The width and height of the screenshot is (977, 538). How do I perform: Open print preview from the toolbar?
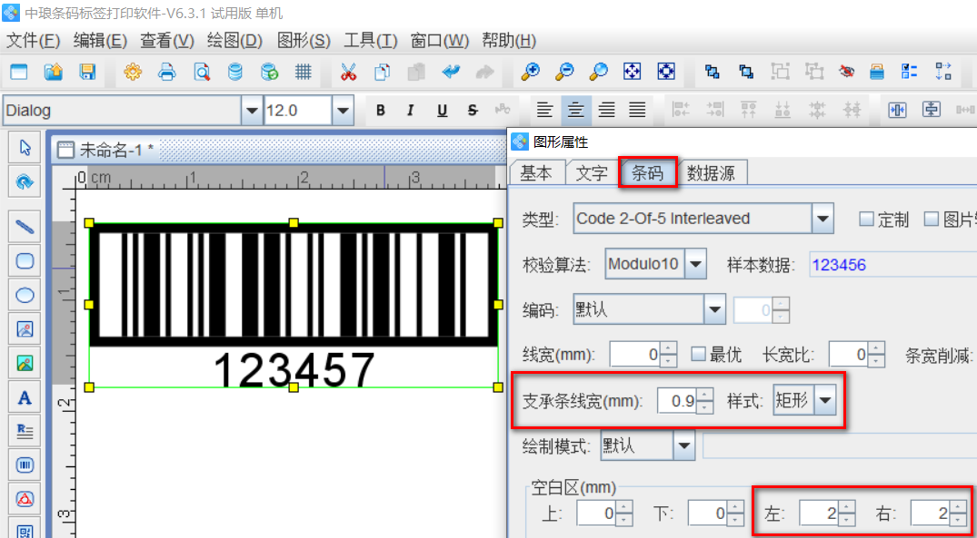point(200,73)
